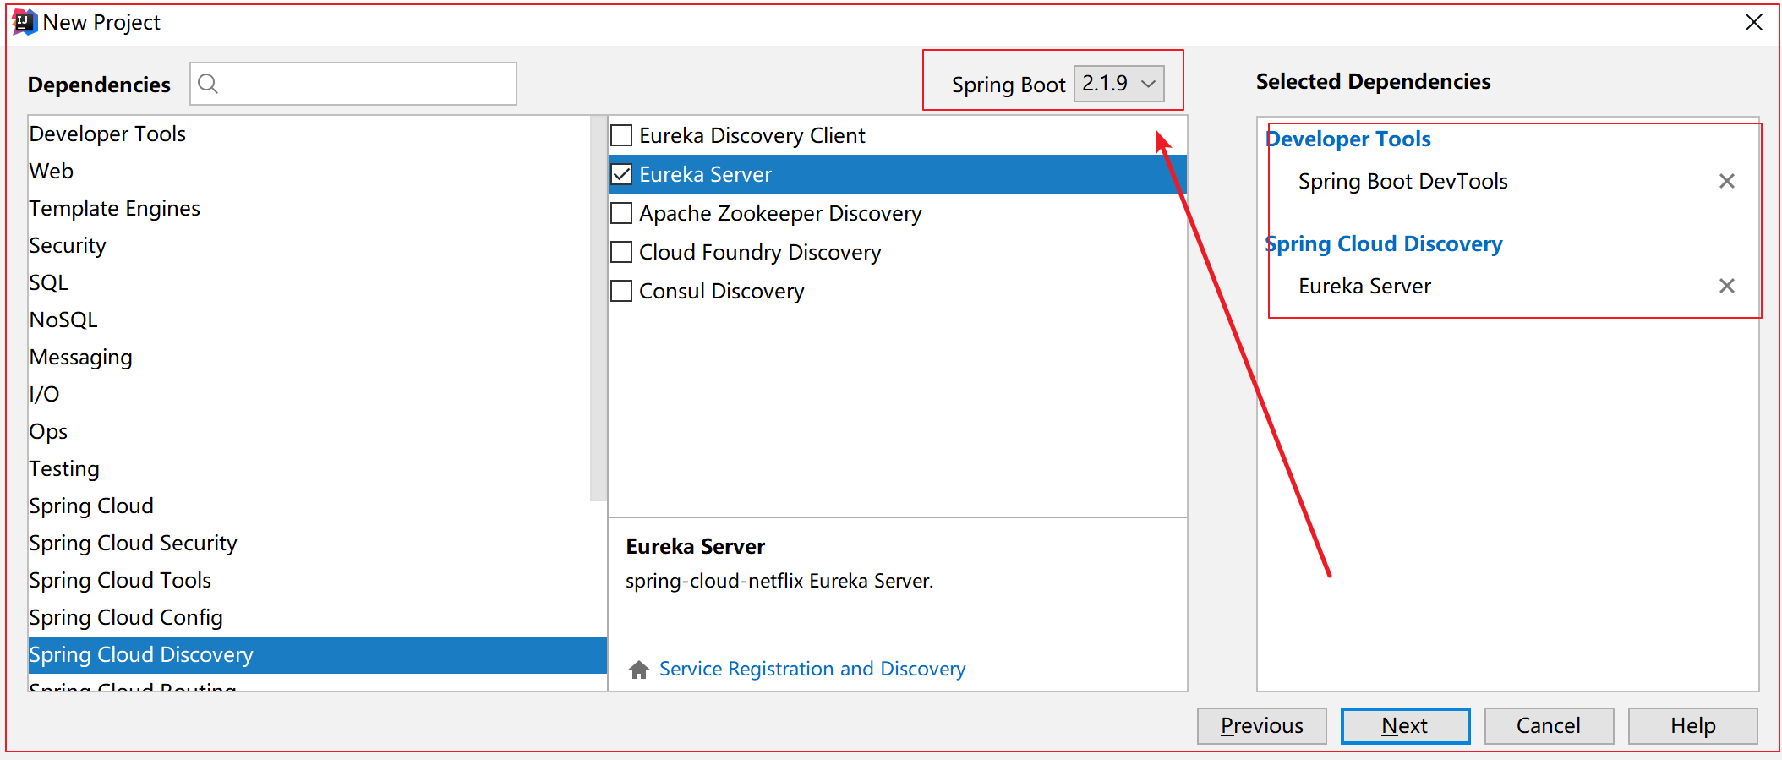Image resolution: width=1782 pixels, height=760 pixels.
Task: Remove Eureka Server from selected dependencies
Action: pos(1727,286)
